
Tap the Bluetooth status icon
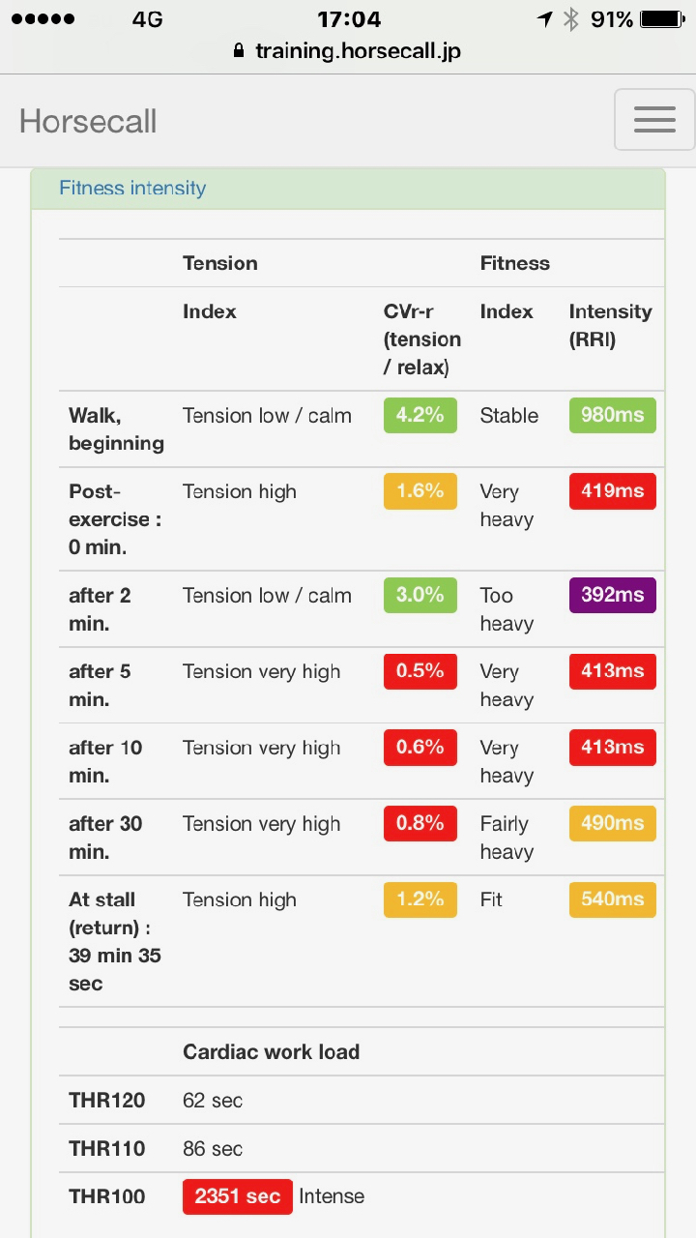pyautogui.click(x=571, y=18)
